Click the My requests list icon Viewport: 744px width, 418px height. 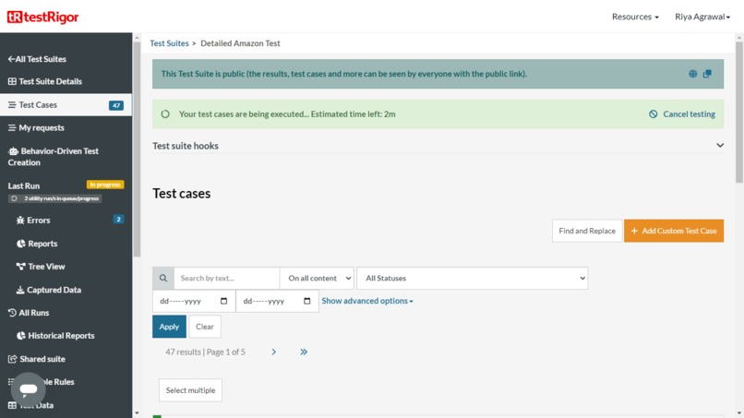[12, 127]
